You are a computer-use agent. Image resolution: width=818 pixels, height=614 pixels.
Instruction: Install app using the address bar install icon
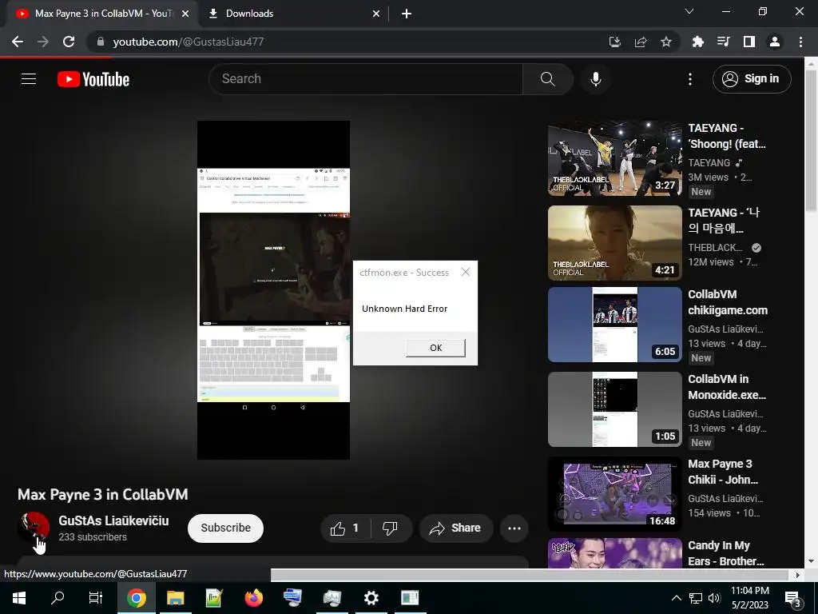615,42
